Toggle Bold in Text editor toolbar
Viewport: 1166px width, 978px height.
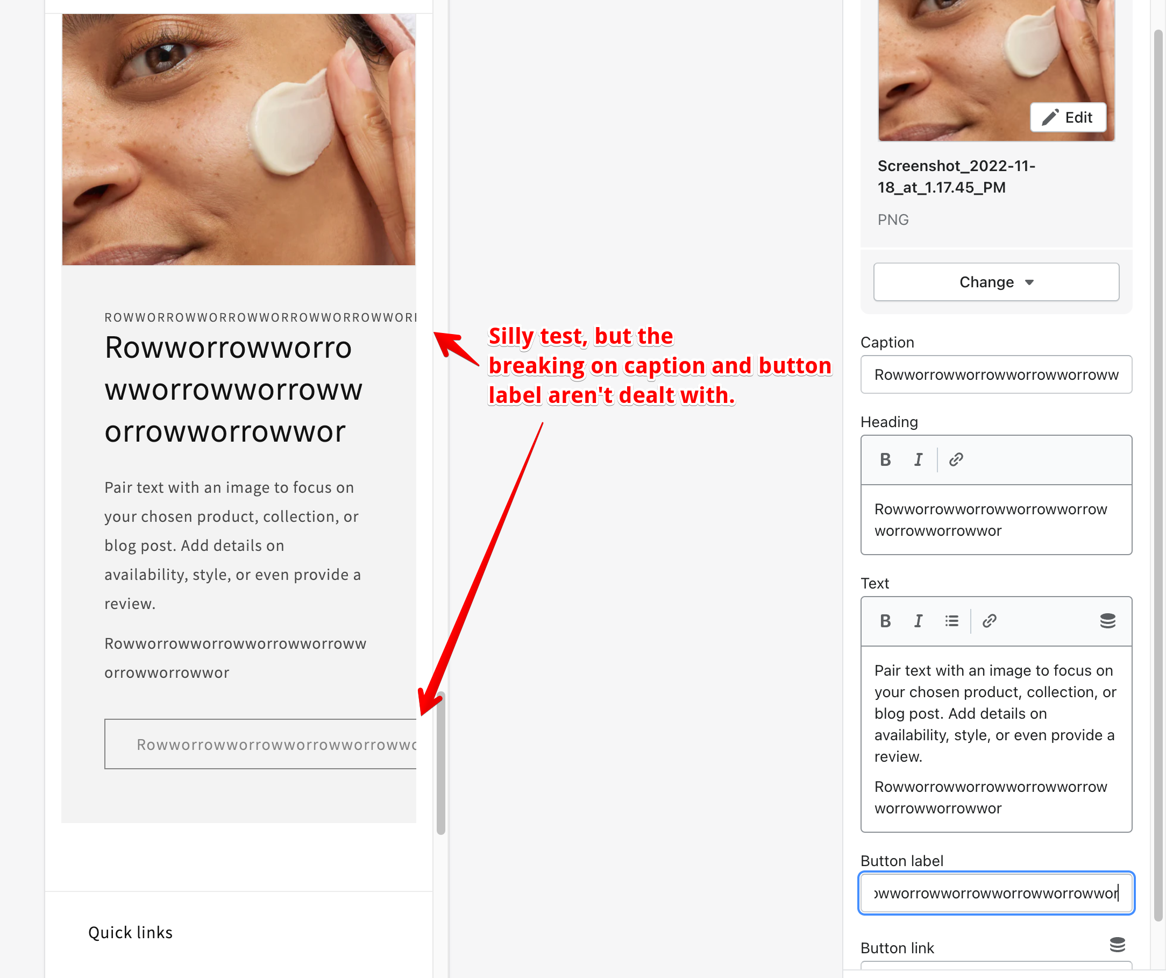click(885, 621)
